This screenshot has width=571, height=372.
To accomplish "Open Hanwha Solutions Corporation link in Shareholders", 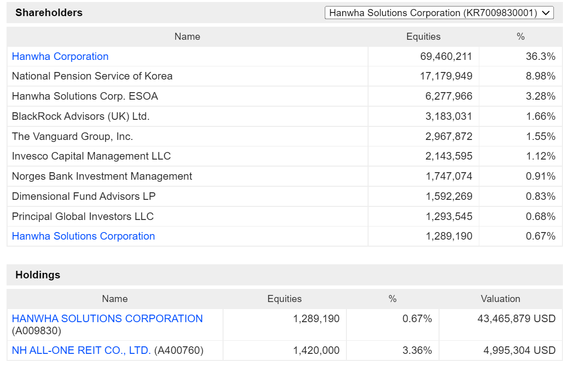I will coord(84,236).
